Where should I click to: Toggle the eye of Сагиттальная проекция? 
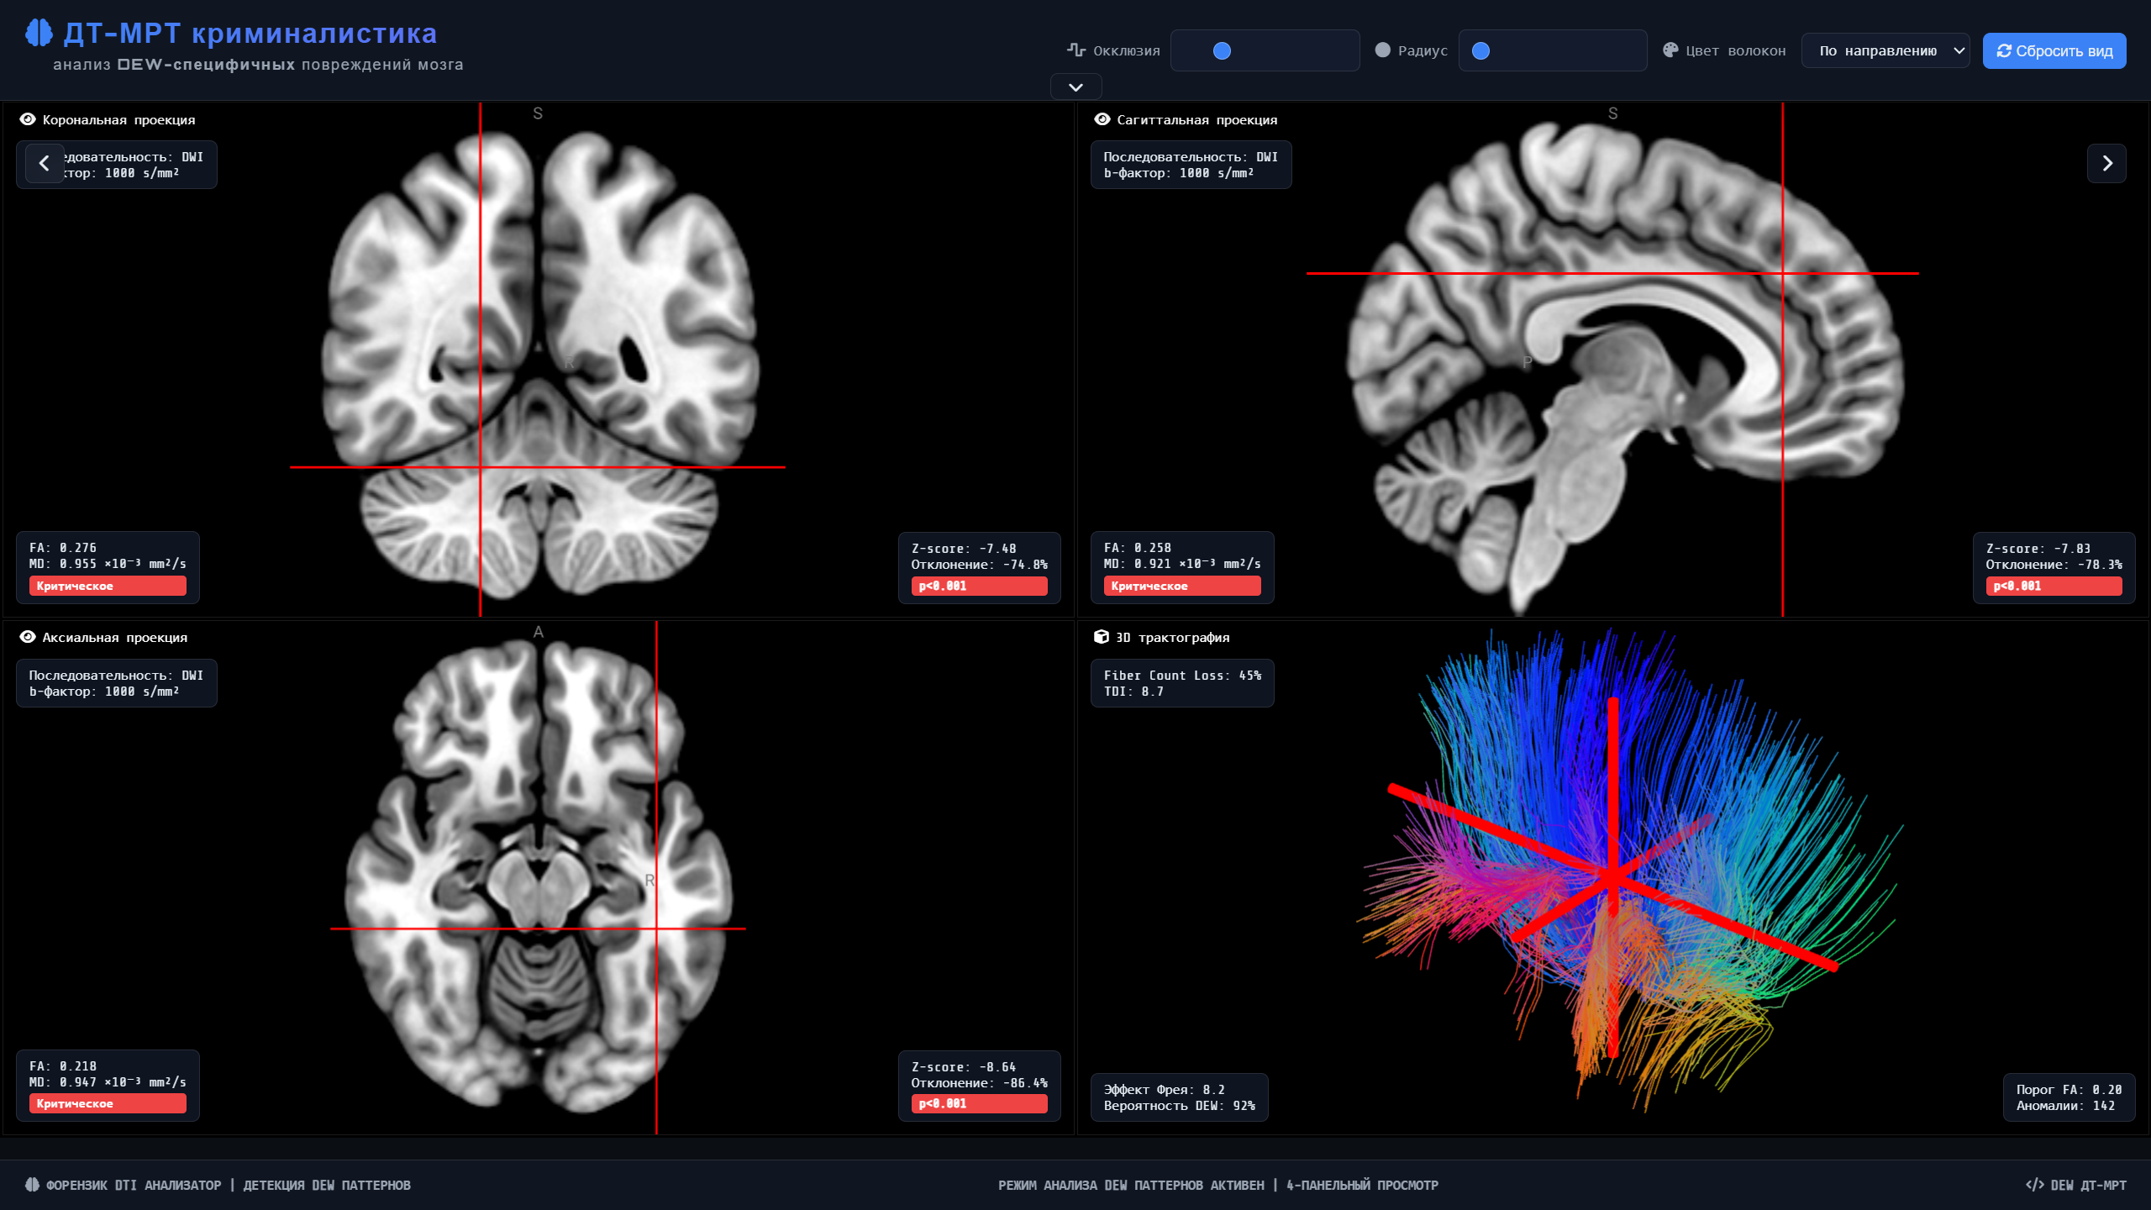[1102, 119]
